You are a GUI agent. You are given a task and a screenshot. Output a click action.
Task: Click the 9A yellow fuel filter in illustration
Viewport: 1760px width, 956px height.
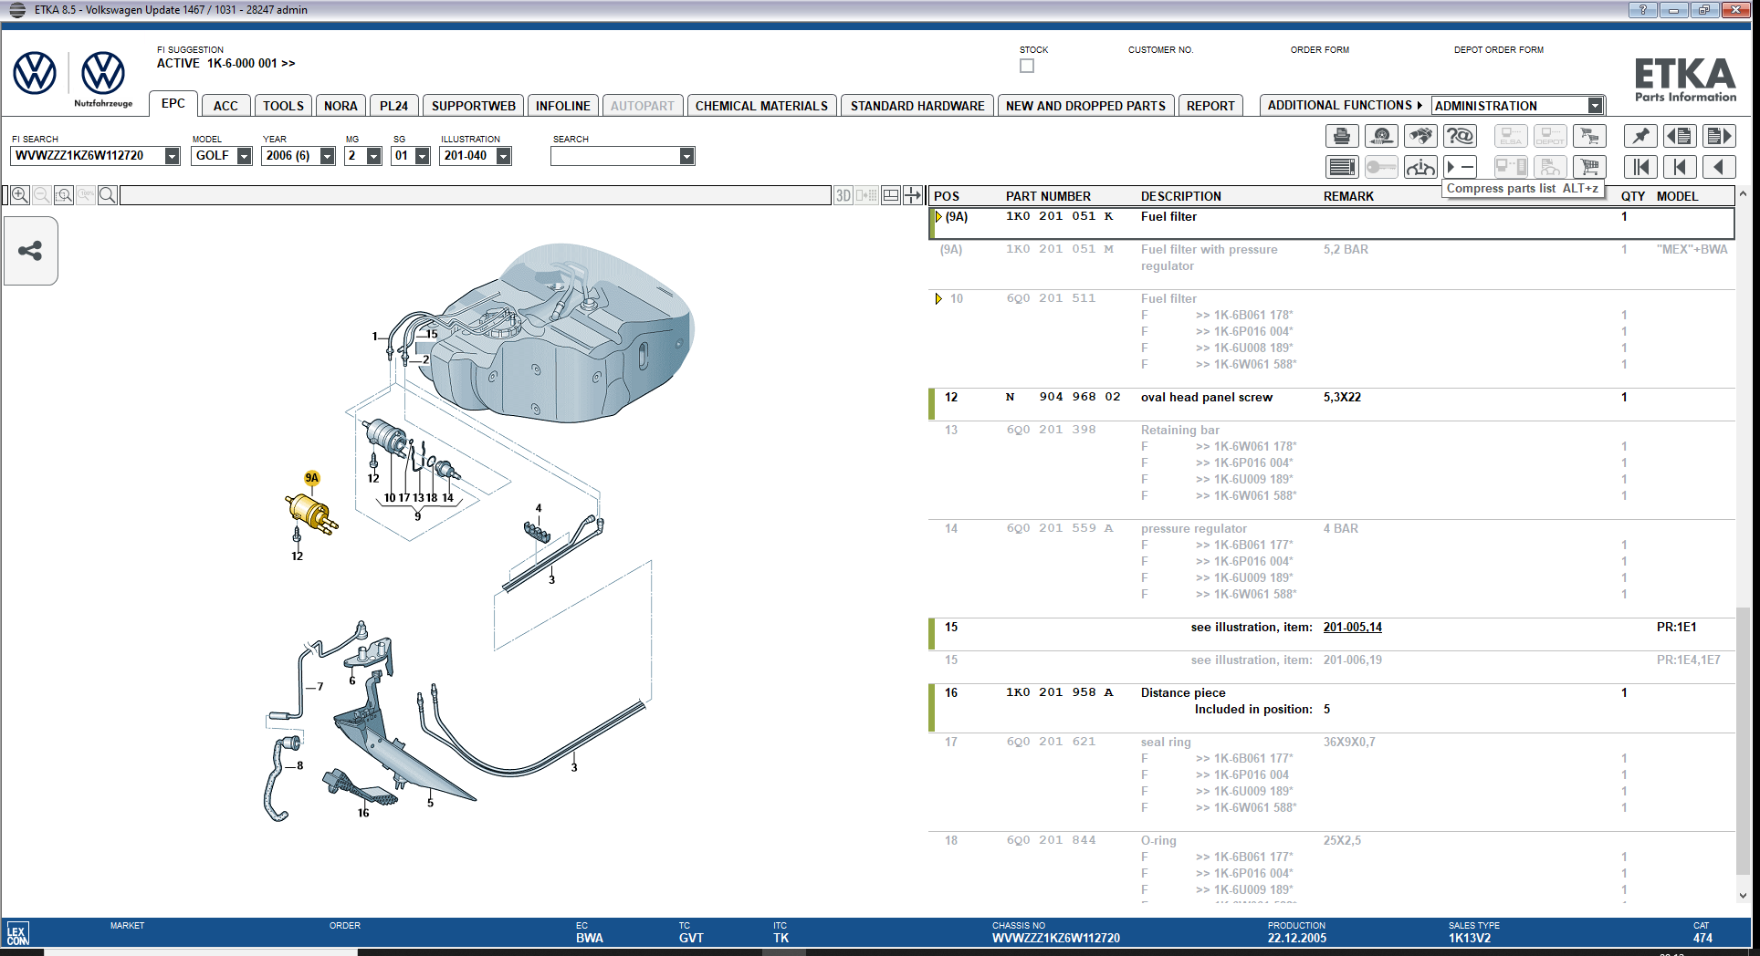pyautogui.click(x=311, y=514)
